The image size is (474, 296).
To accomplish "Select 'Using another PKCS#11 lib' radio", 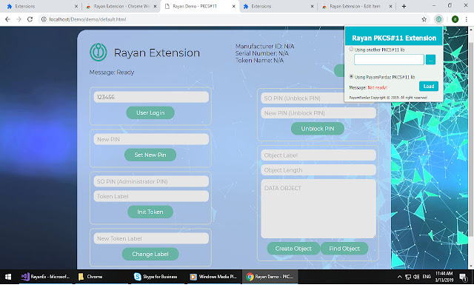I will click(x=351, y=49).
